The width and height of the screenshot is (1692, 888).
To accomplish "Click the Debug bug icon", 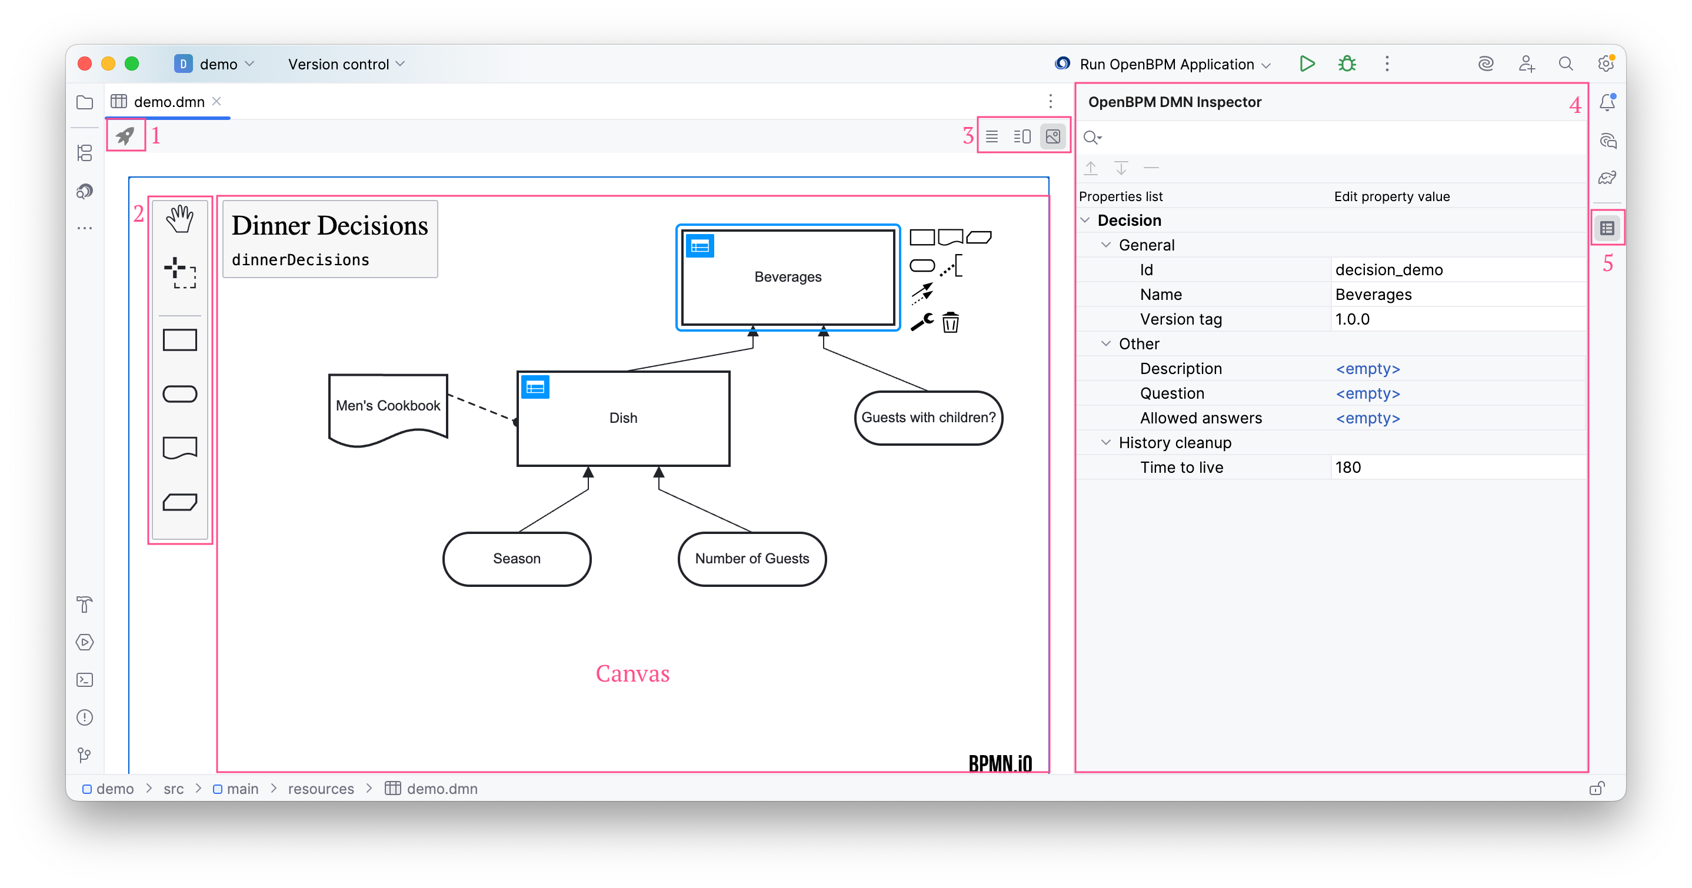I will (x=1347, y=64).
